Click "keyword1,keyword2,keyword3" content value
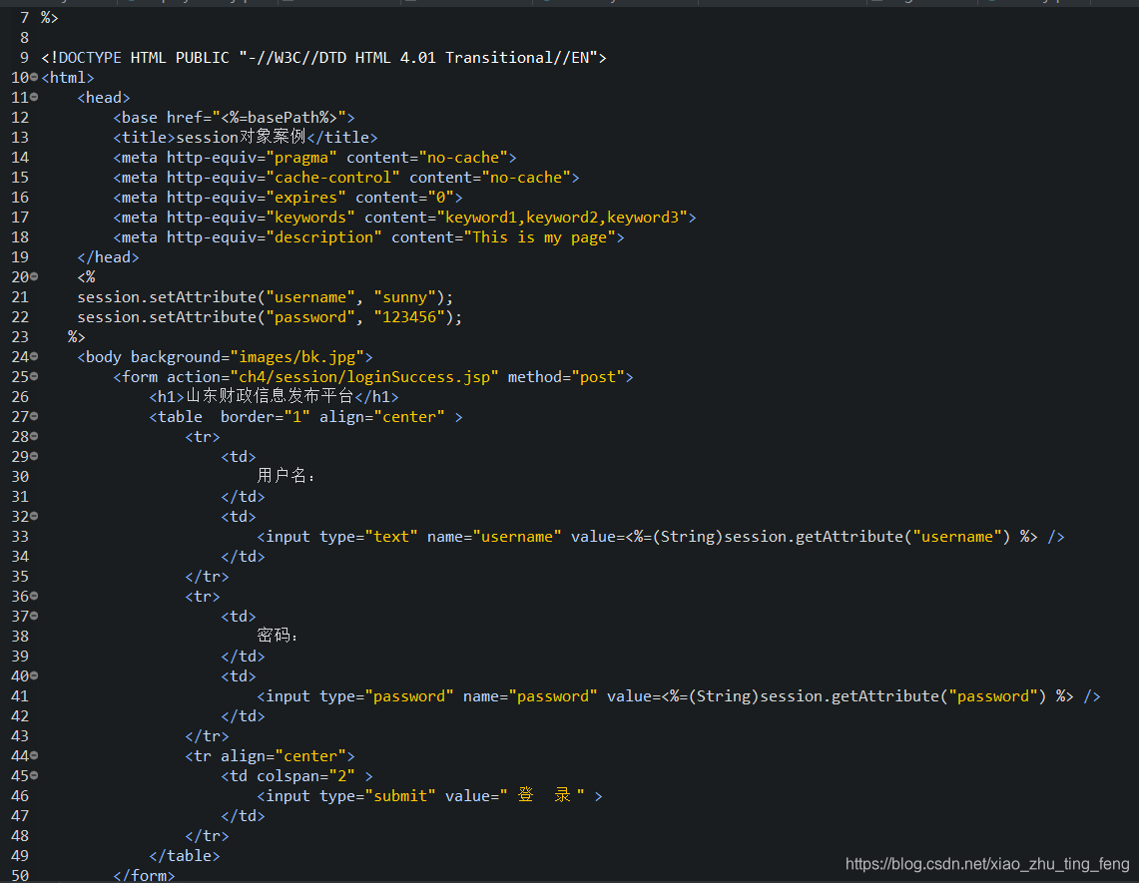The image size is (1139, 883). tap(562, 218)
